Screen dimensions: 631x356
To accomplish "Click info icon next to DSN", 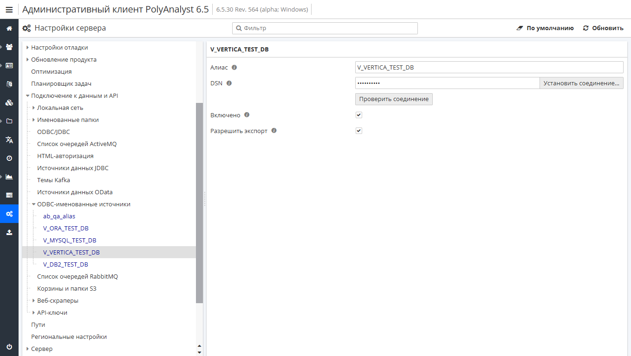I will tap(229, 83).
